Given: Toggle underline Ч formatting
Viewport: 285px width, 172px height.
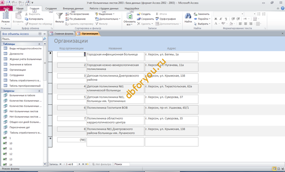Looking at the screenshot, I should [226, 19].
